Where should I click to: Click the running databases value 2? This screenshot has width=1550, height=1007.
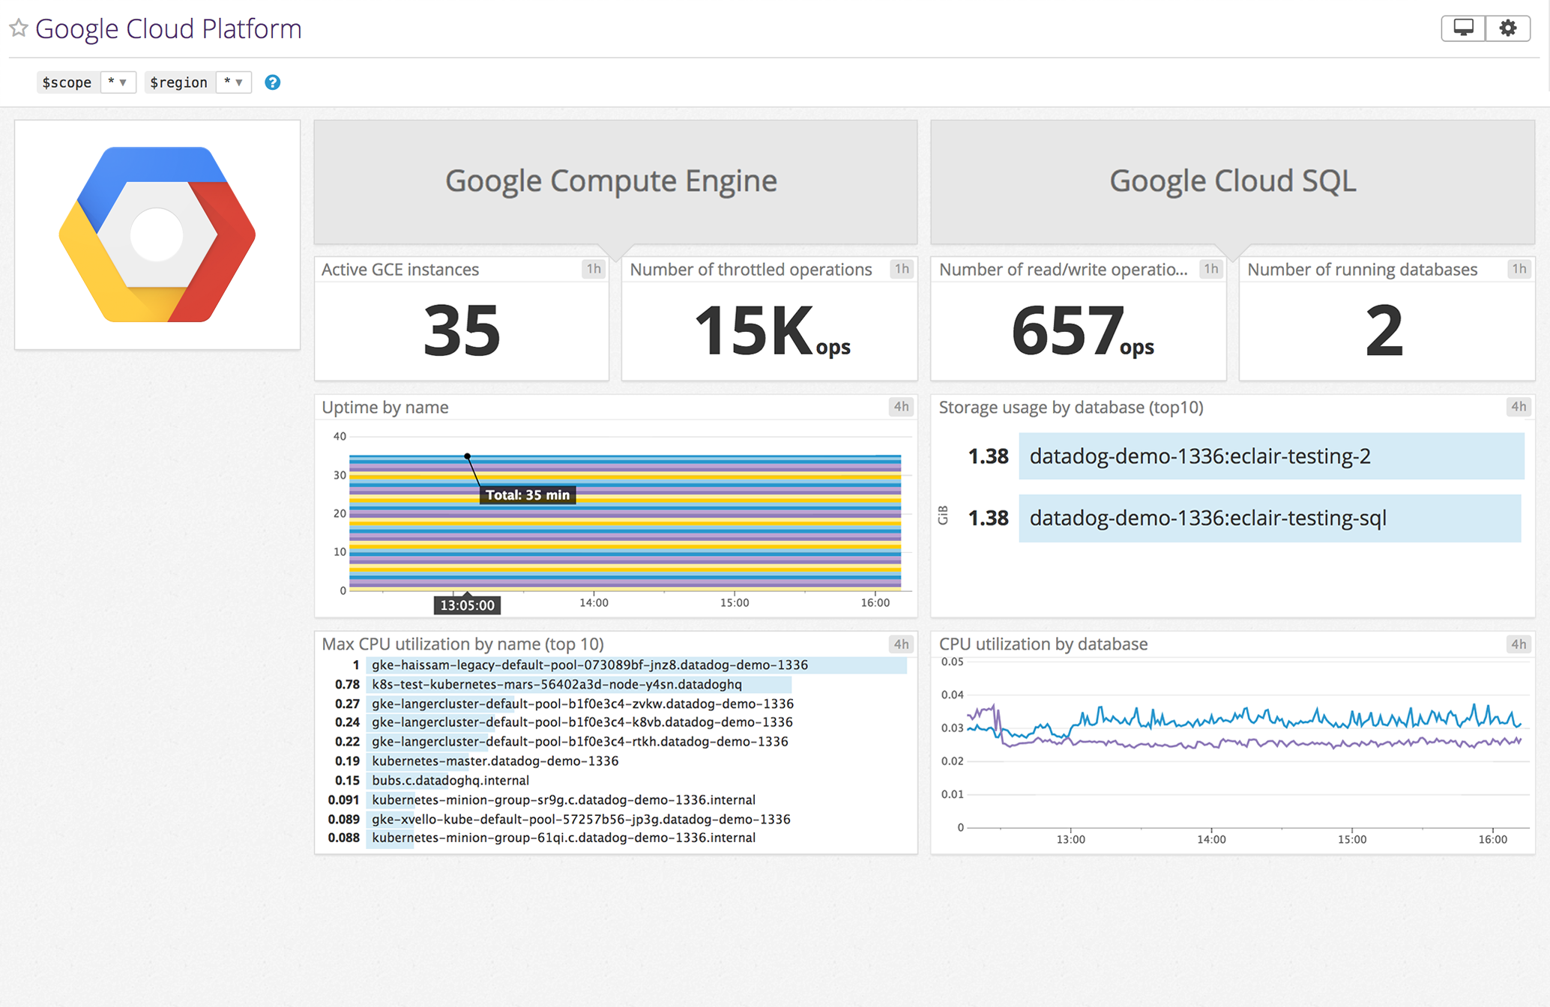pos(1384,330)
